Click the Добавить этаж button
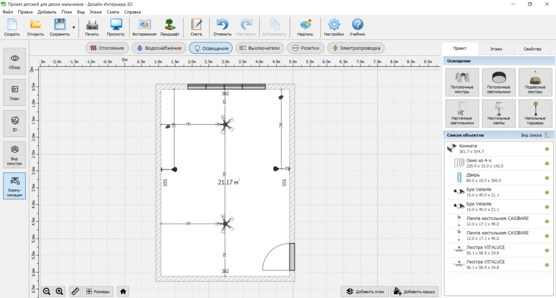 pos(365,292)
